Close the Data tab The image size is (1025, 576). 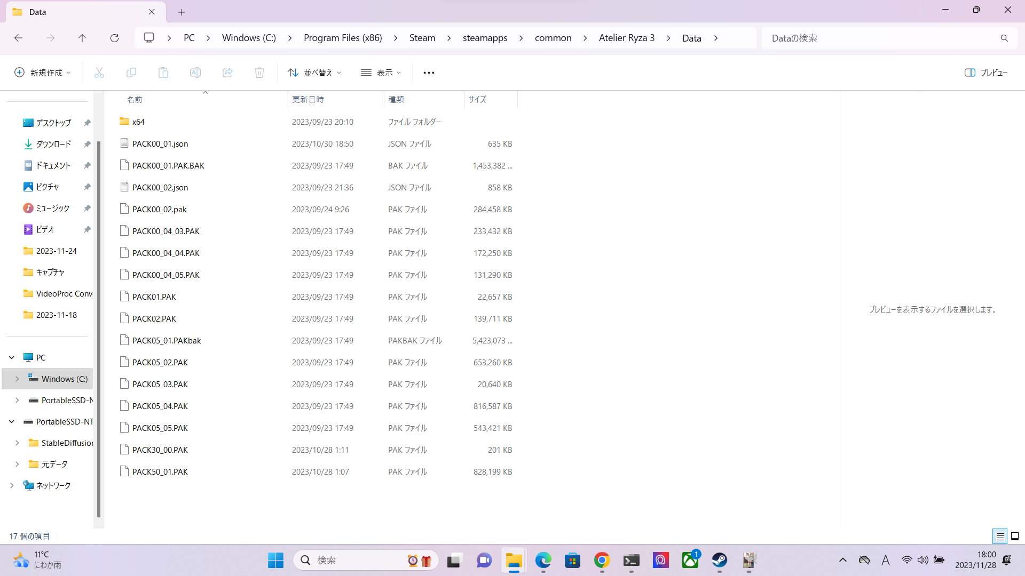tap(152, 12)
